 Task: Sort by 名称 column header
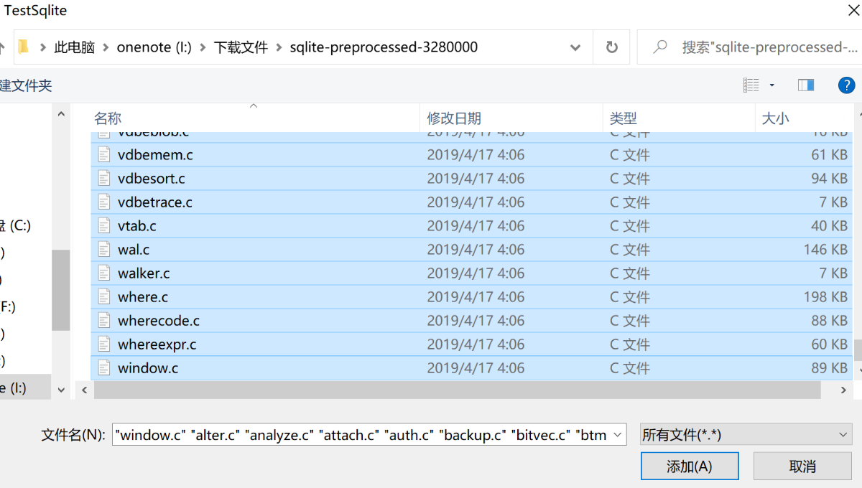click(254, 118)
